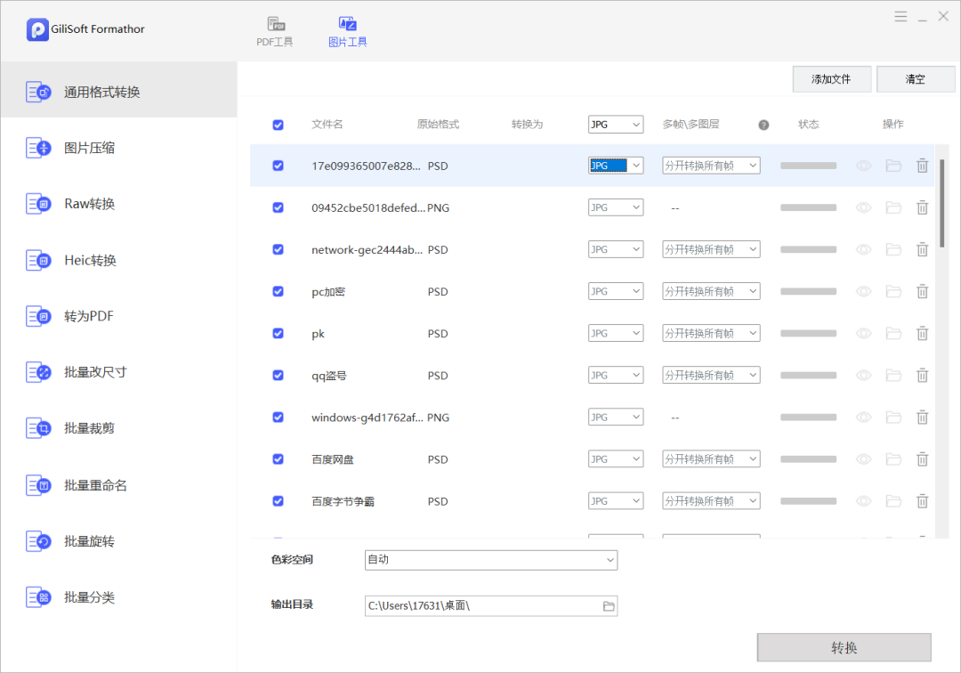Open output folder for pc加密 row
Screen dimensions: 961x673
[893, 292]
